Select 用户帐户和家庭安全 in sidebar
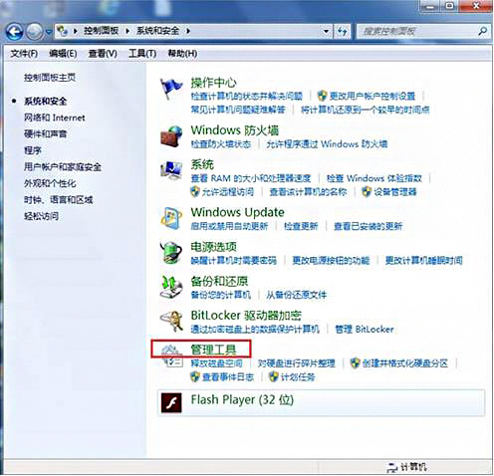The image size is (494, 476). pos(63,167)
